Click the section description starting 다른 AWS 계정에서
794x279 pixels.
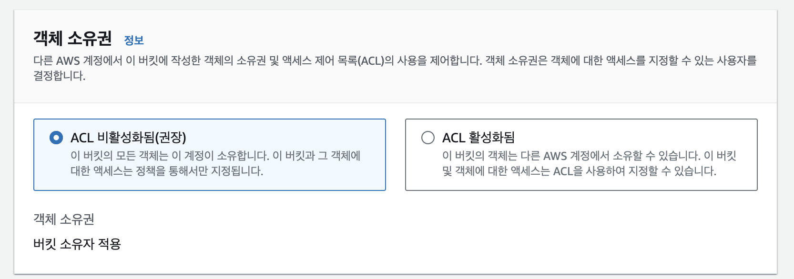click(x=395, y=68)
